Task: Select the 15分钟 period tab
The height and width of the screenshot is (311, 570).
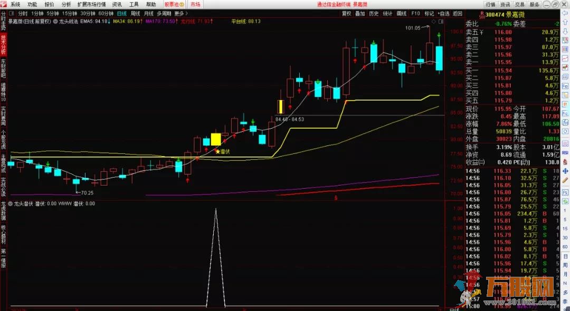Action: pyautogui.click(x=70, y=13)
